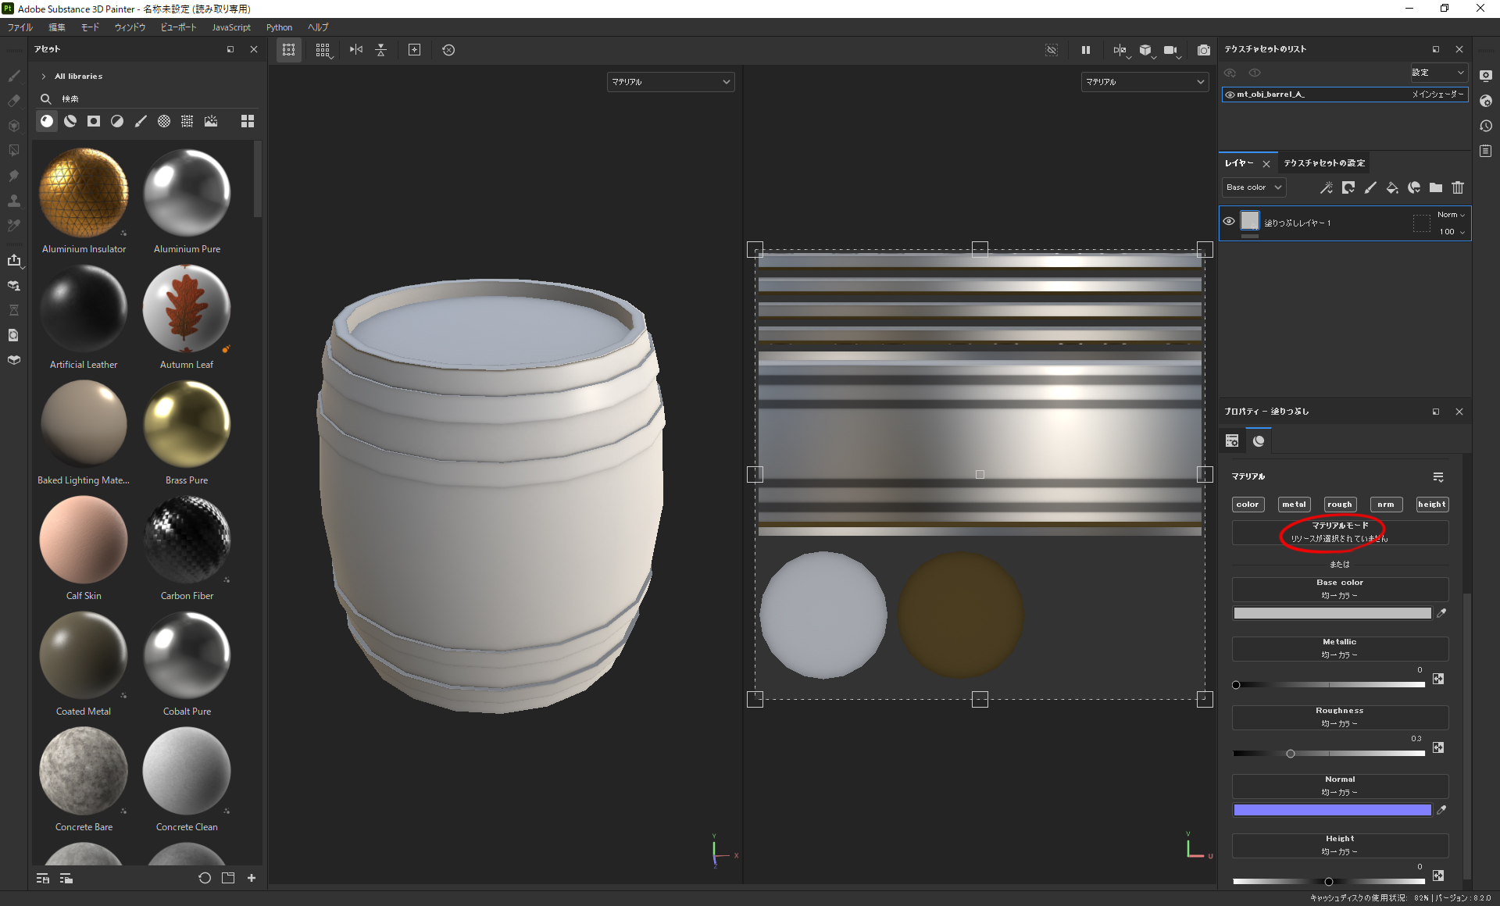Click the asset 検索 search field
The height and width of the screenshot is (906, 1500).
coord(148,99)
